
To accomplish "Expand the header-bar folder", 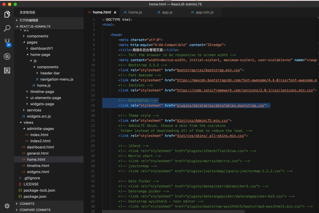I will coord(50,73).
